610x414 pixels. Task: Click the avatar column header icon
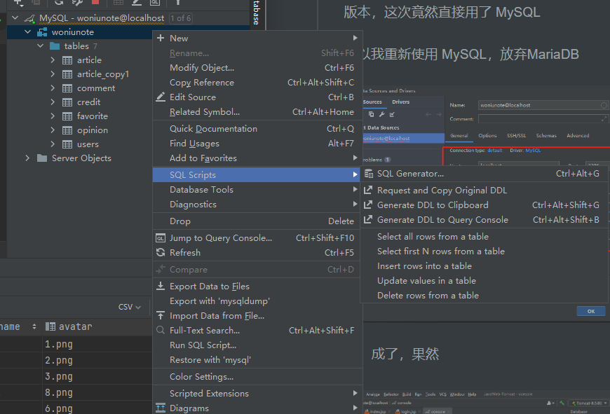click(50, 326)
